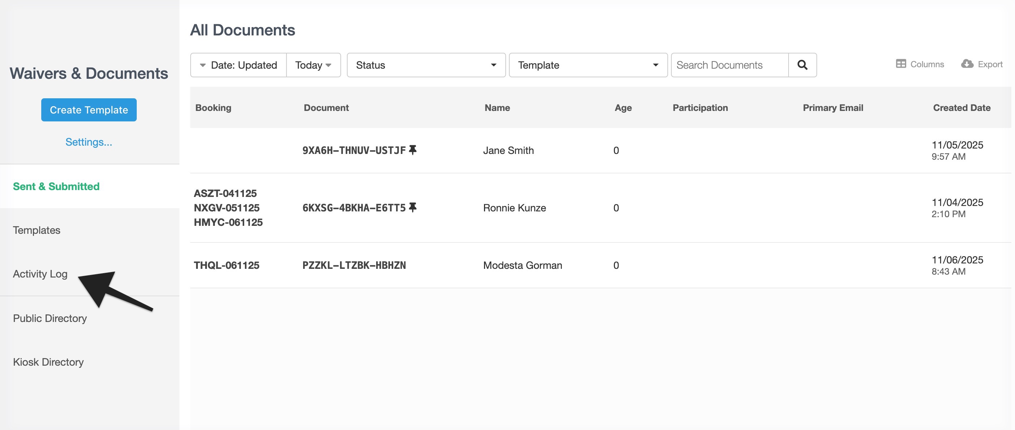The width and height of the screenshot is (1015, 430).
Task: Open booking NXGV-051125
Action: pos(226,207)
